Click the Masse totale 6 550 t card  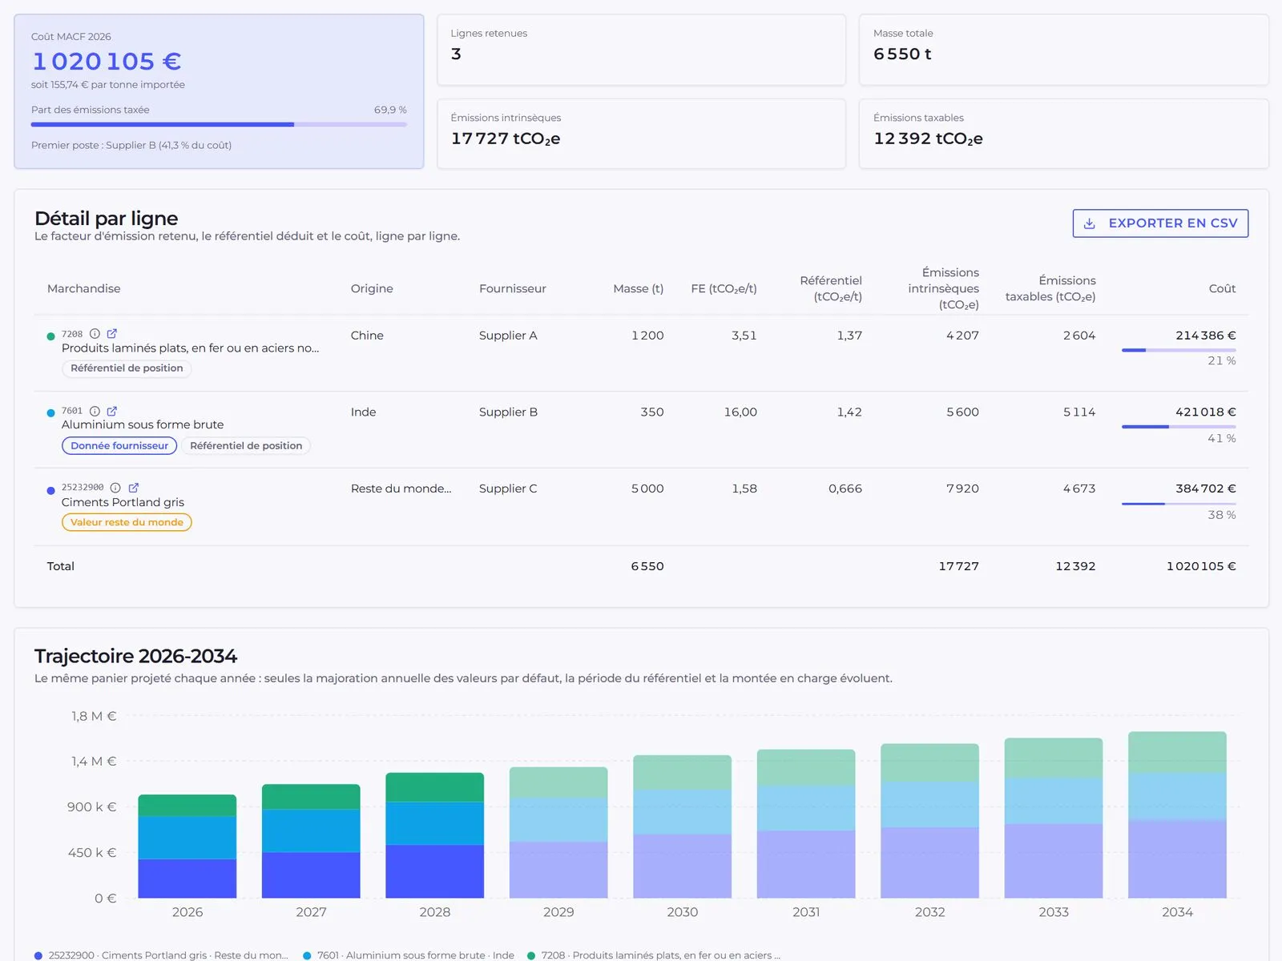[x=1064, y=50]
